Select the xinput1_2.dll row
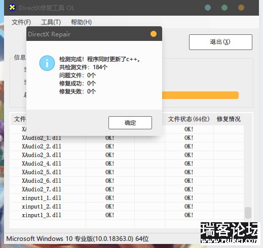 127,207
